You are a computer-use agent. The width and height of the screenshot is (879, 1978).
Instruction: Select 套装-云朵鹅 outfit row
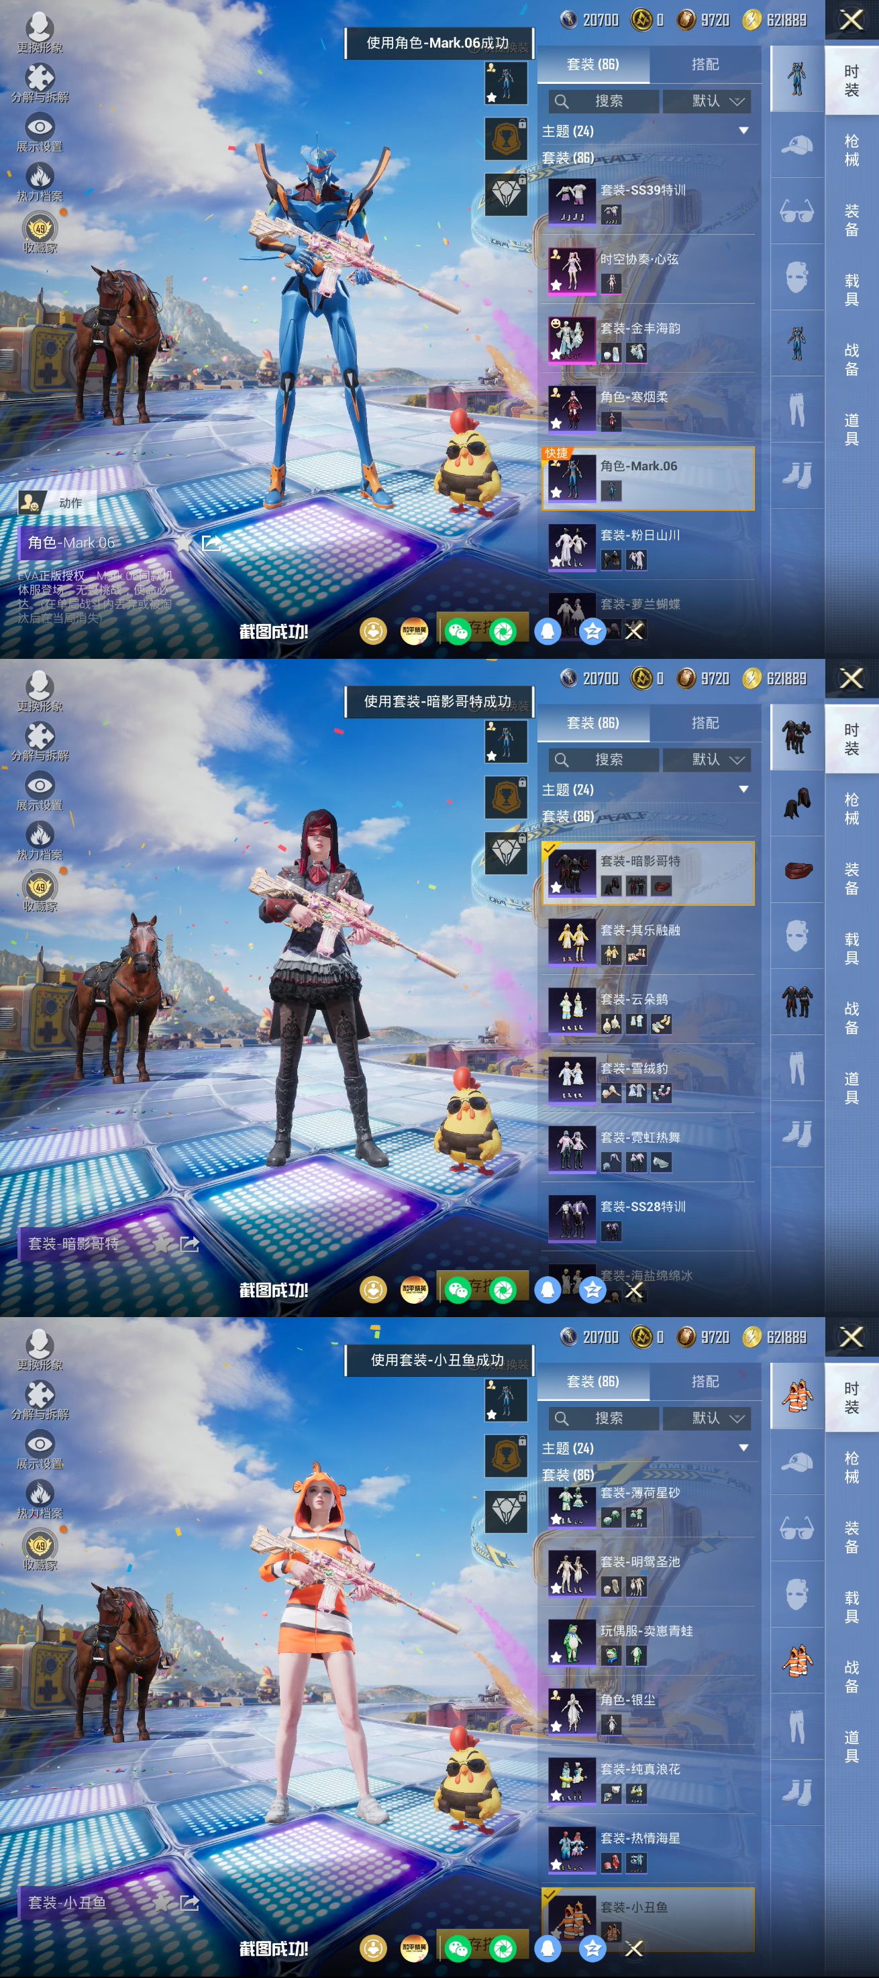click(x=648, y=1011)
